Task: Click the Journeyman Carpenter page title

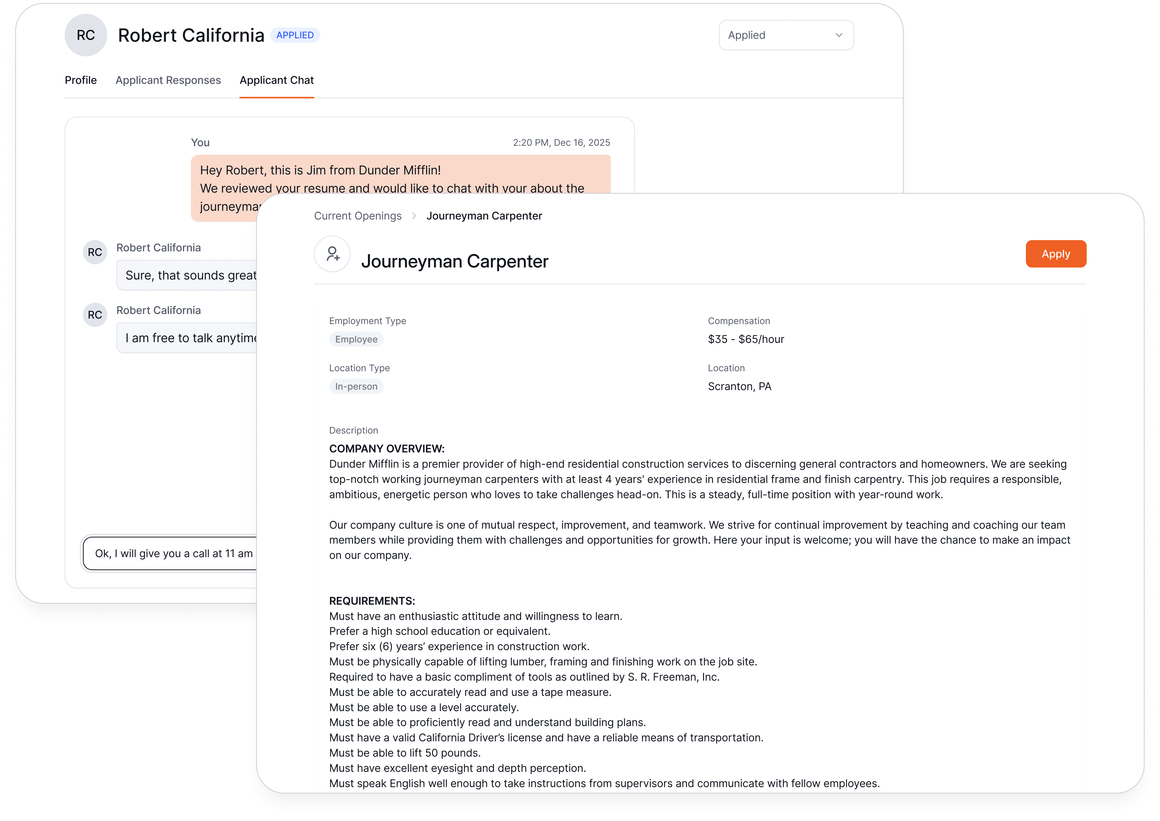Action: pos(455,261)
